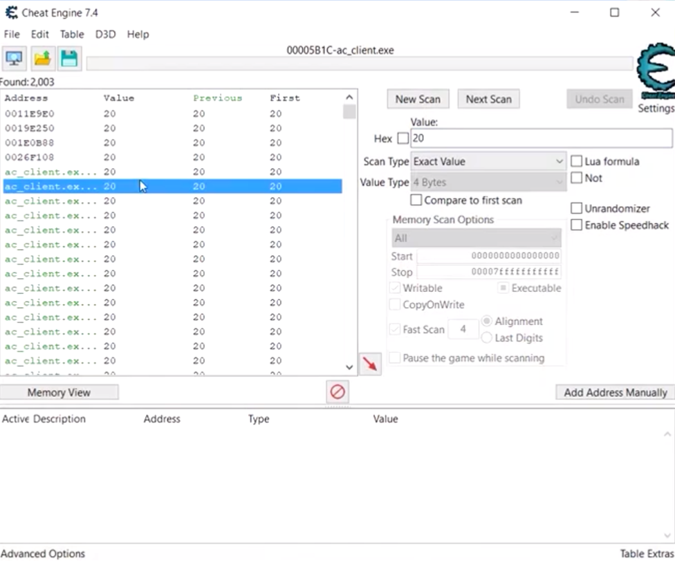The width and height of the screenshot is (675, 561).
Task: Enable the Hex checkbox
Action: coord(403,138)
